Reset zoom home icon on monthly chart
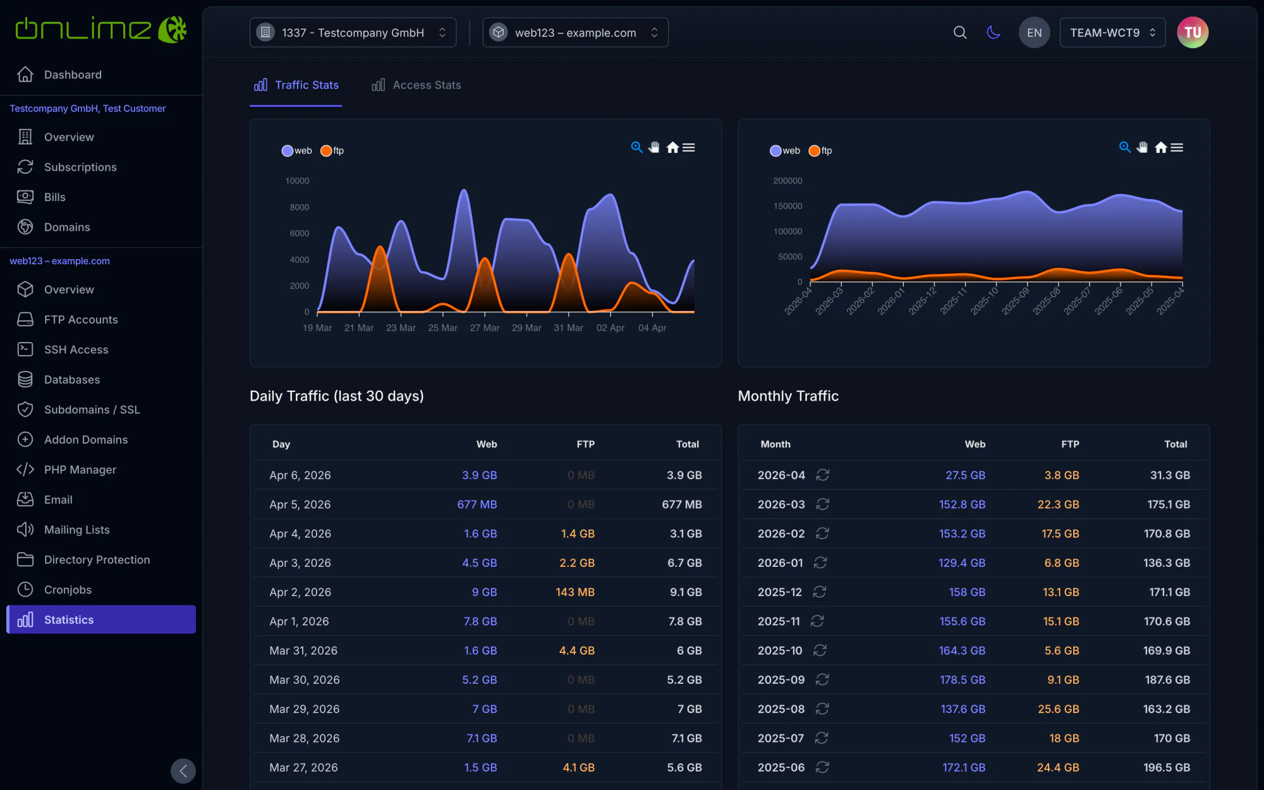This screenshot has width=1264, height=790. tap(1160, 147)
